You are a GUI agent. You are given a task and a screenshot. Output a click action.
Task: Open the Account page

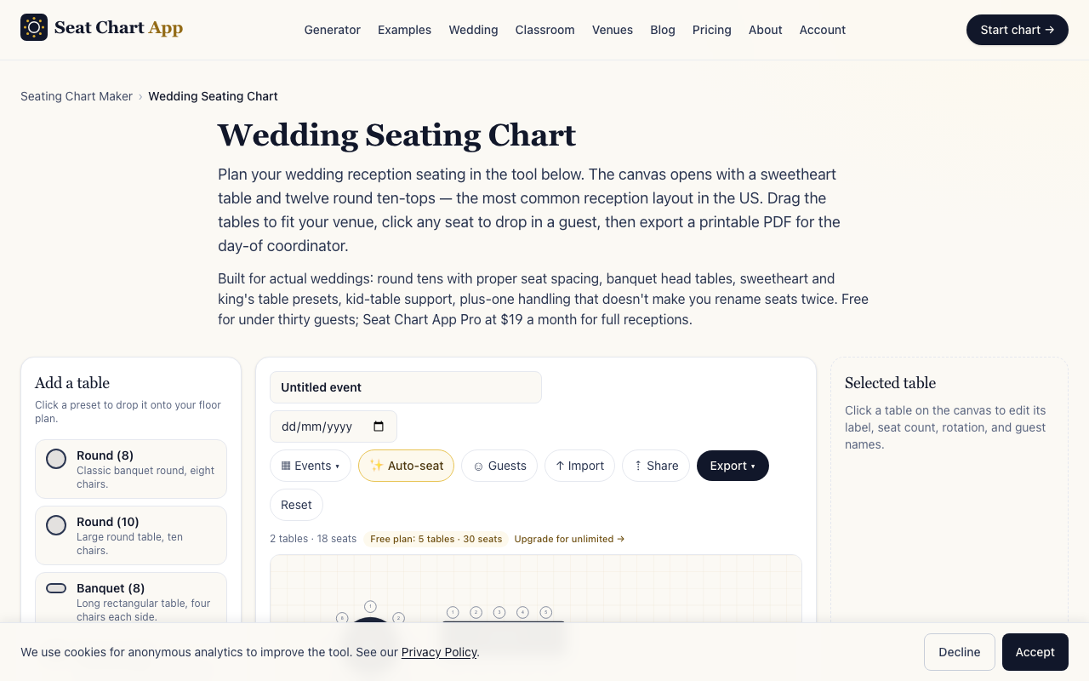click(x=823, y=30)
